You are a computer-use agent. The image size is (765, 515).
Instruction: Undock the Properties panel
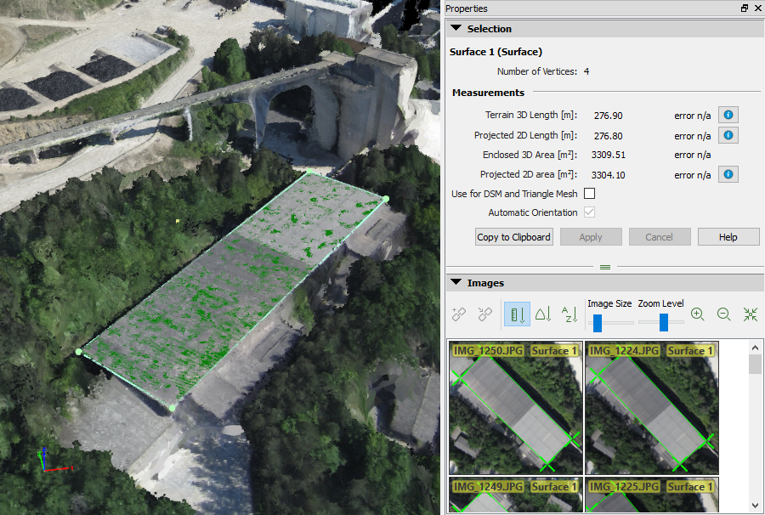(745, 8)
